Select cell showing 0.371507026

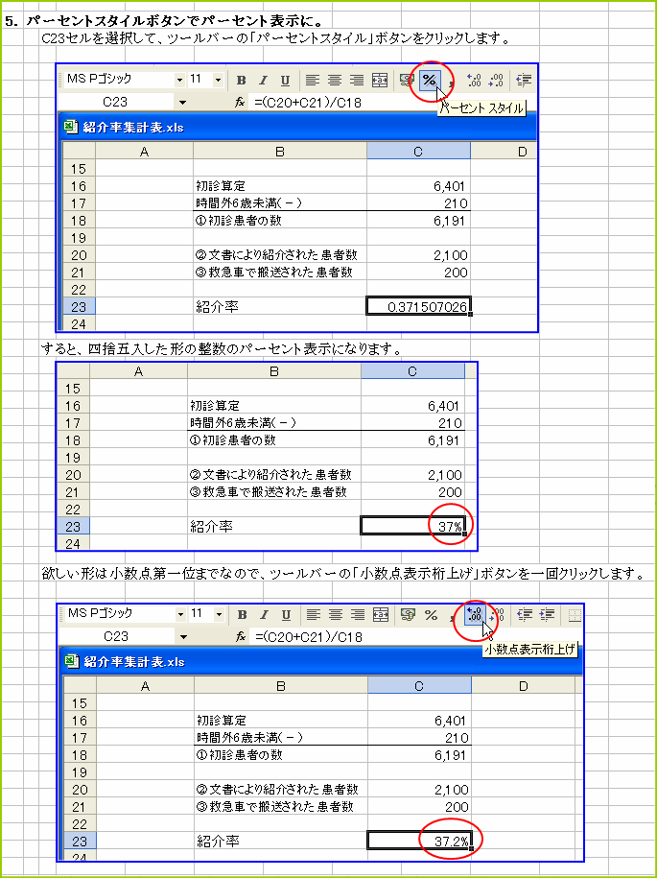[x=418, y=306]
